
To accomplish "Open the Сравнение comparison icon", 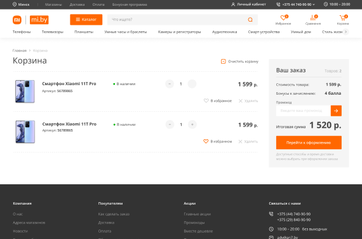I will pyautogui.click(x=313, y=20).
